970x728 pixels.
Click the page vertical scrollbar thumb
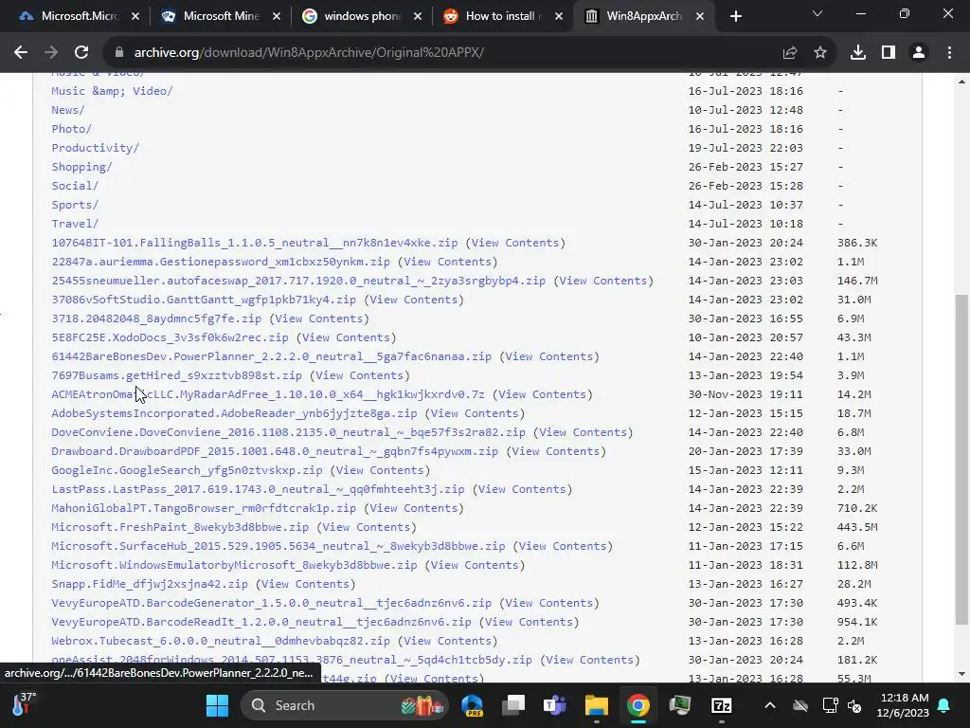point(961,460)
